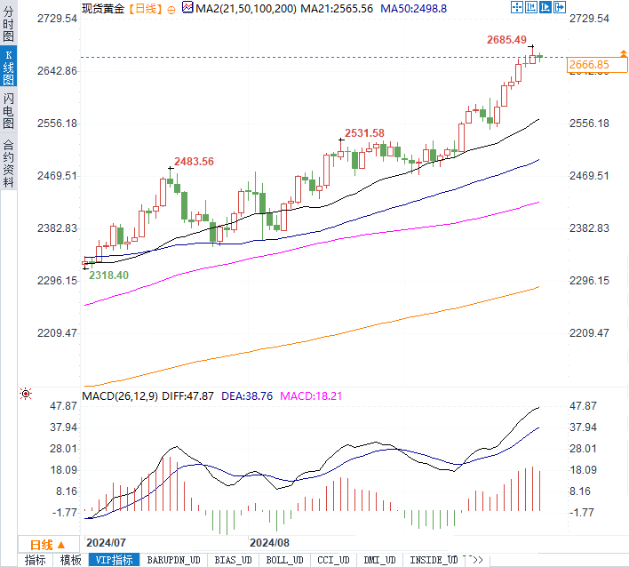629x567 pixels.
Task: Click the 指标 tab in the bottom bar
Action: tap(35, 560)
